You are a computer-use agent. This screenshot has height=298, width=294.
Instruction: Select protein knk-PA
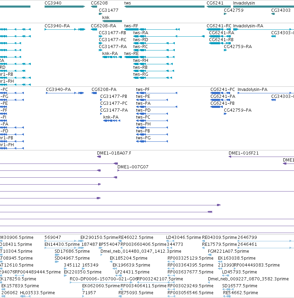(112, 121)
